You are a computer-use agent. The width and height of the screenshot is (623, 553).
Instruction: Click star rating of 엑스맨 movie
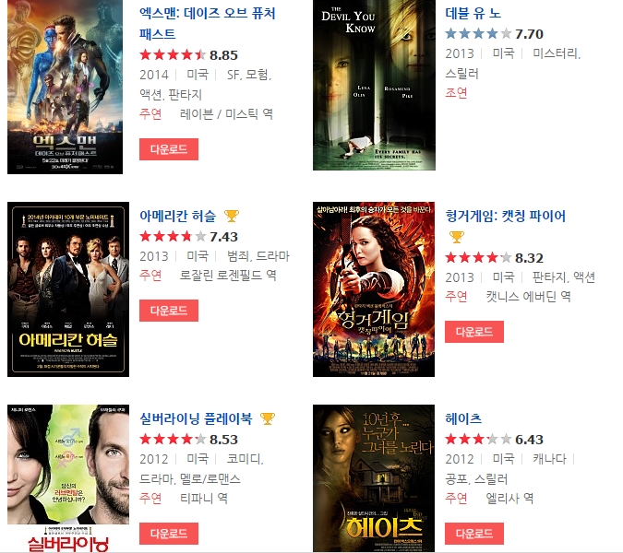coord(173,54)
